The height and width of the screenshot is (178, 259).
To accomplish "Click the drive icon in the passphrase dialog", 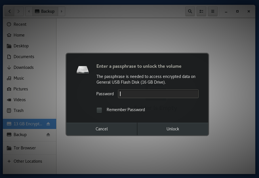I will click(83, 70).
